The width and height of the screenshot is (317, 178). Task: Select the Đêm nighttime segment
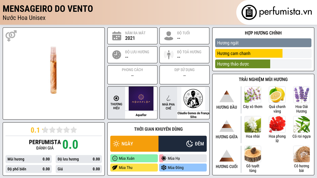(x=183, y=144)
